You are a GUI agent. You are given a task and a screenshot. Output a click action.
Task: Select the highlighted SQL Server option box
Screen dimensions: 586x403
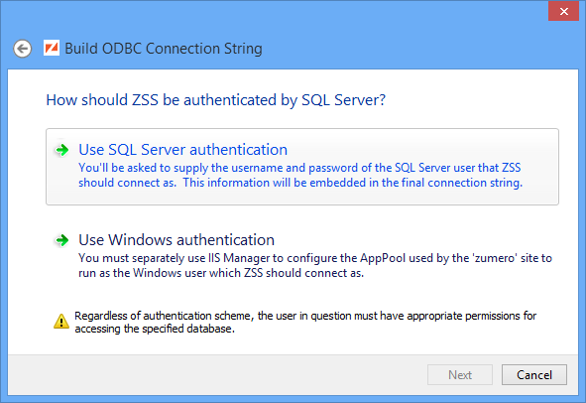(x=302, y=167)
